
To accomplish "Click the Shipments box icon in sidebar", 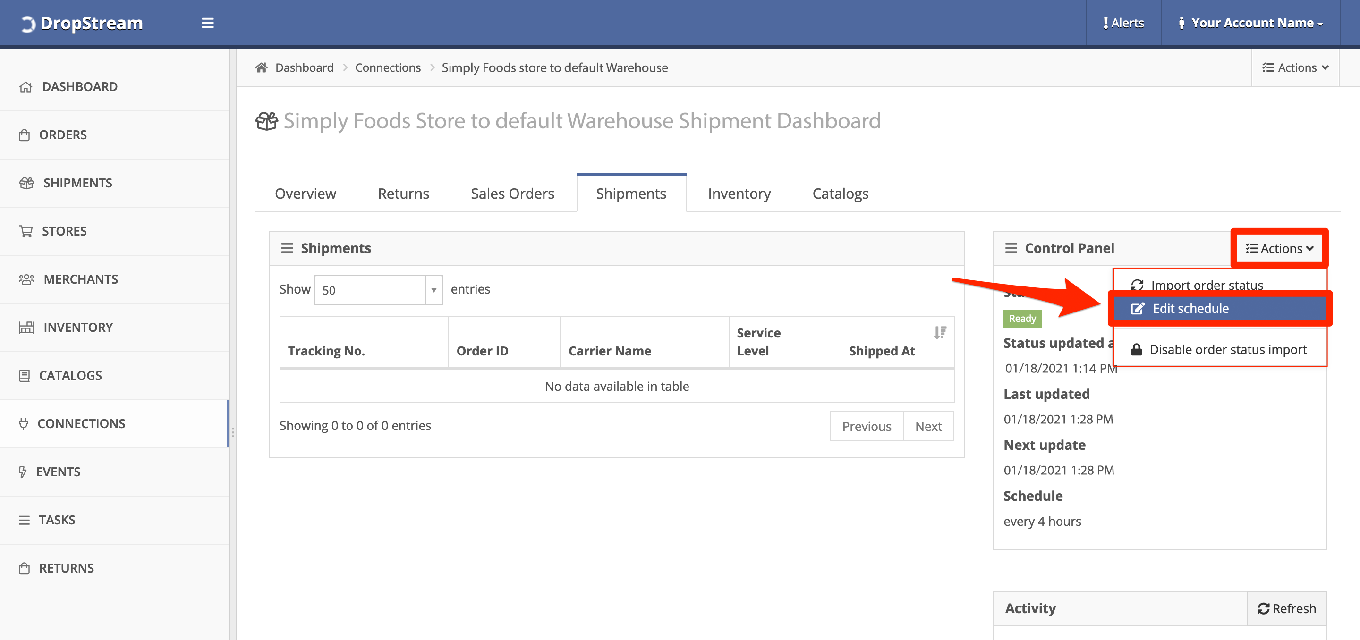I will pyautogui.click(x=26, y=183).
